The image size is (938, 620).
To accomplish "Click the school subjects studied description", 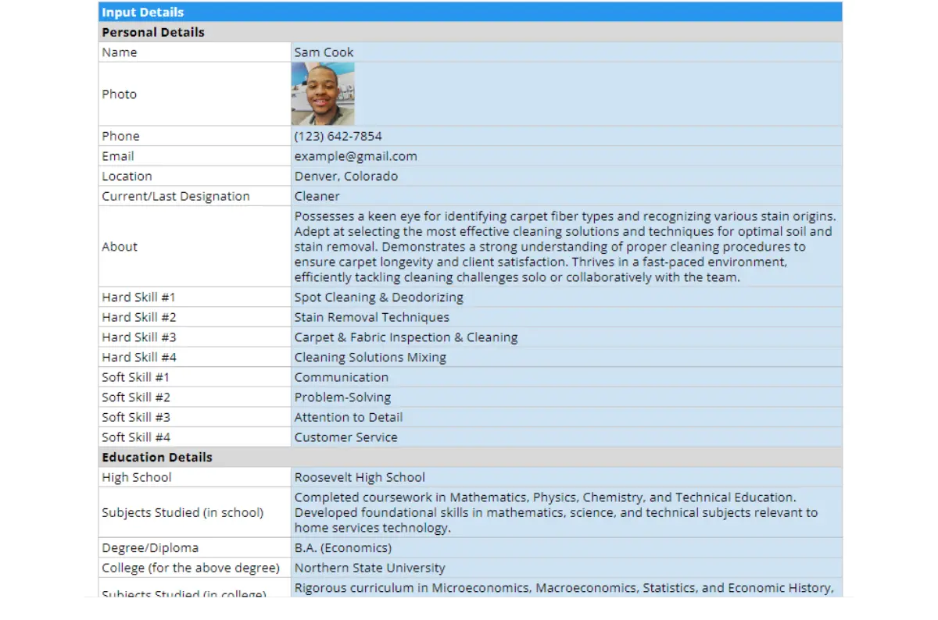I will pos(566,512).
